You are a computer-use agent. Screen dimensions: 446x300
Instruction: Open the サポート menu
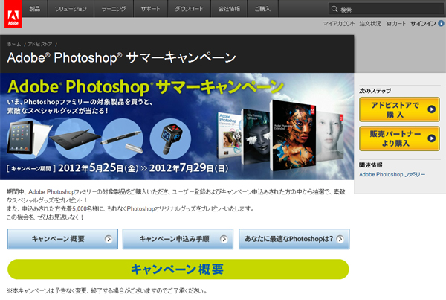coord(150,9)
